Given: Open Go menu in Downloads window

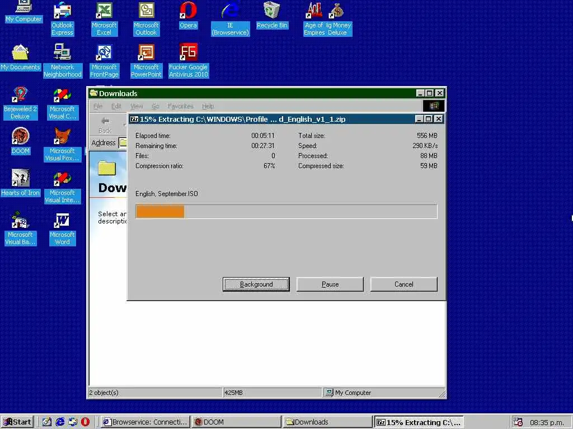Looking at the screenshot, I should tap(156, 106).
